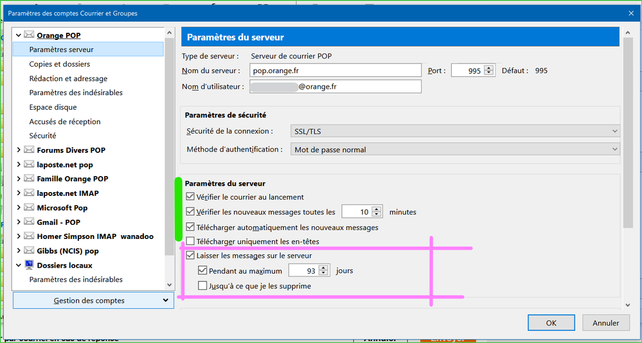Click the check interval minutes field
The height and width of the screenshot is (343, 642).
click(x=357, y=211)
